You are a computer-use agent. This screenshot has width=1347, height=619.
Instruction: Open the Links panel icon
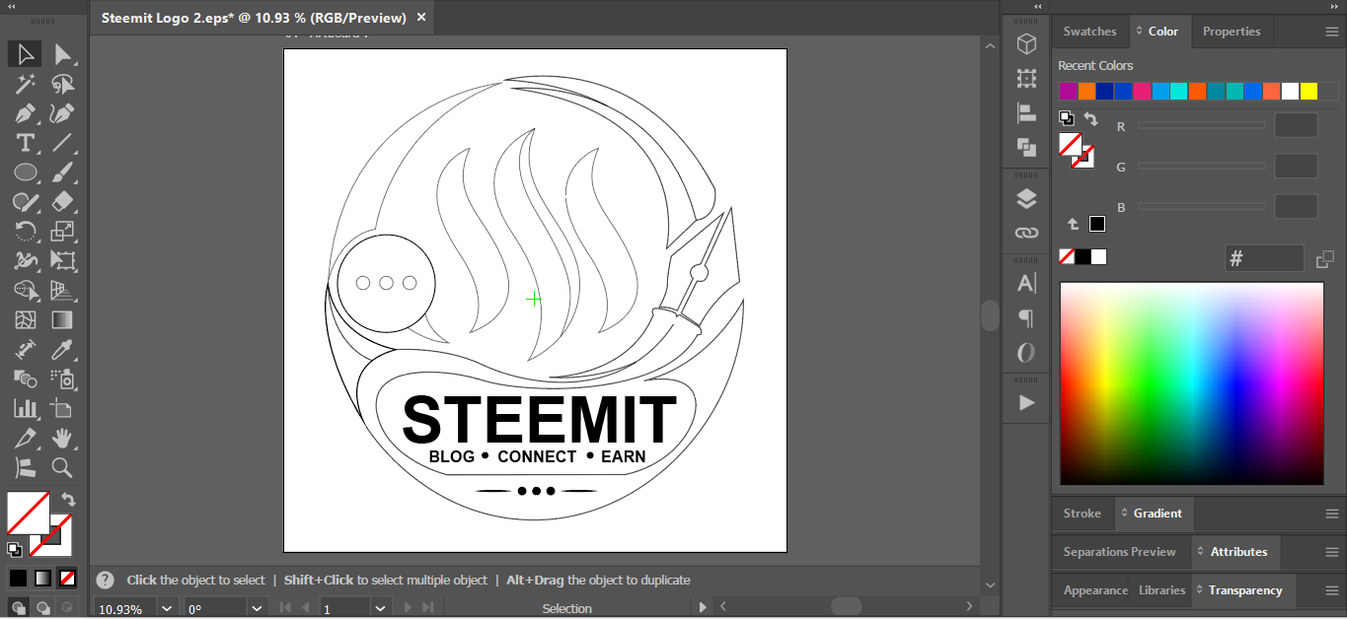point(1026,233)
